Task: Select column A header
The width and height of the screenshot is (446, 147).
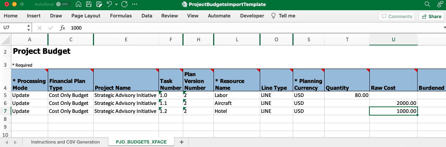Action: (x=30, y=40)
